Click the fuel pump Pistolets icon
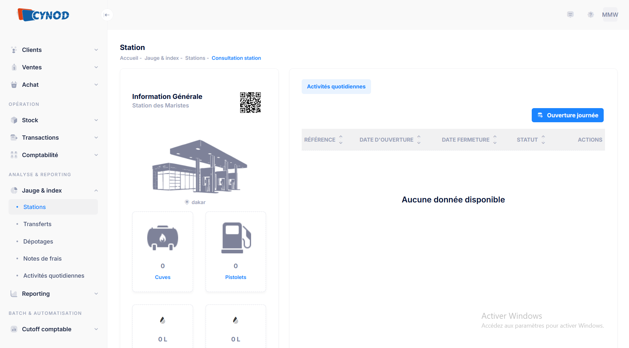The height and width of the screenshot is (348, 629). point(236,238)
